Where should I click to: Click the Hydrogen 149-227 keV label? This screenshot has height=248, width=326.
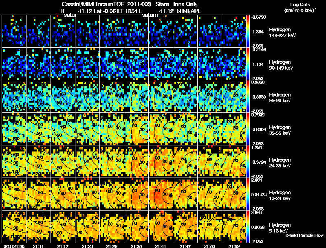tap(282, 33)
